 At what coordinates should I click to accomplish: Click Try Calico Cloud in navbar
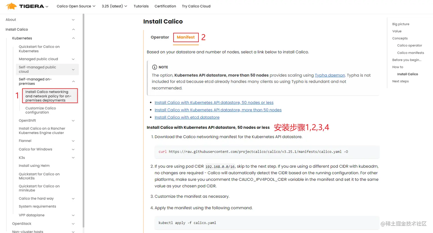(196, 6)
